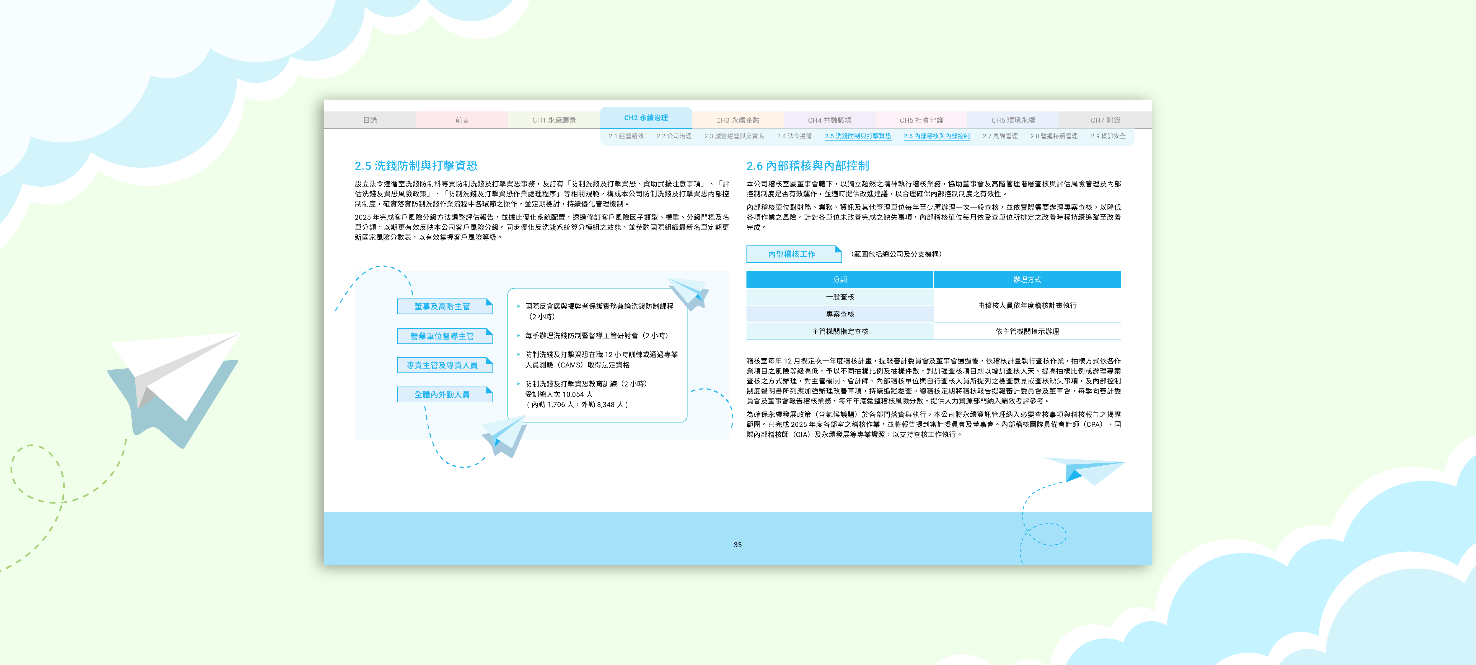The height and width of the screenshot is (665, 1476).
Task: Open the 2.4 法令遵循 link
Action: [794, 136]
